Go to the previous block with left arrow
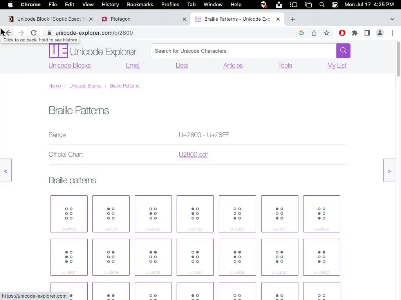This screenshot has height=300, width=401. click(5, 170)
